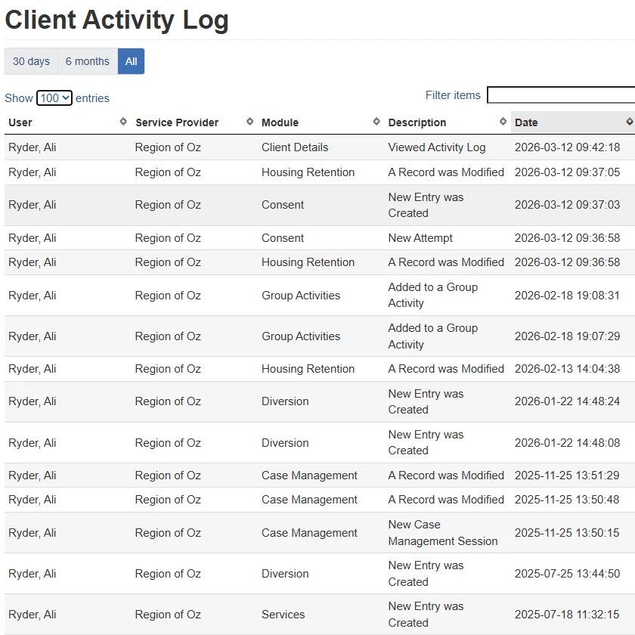Click sort arrows beside Description header
Image resolution: width=635 pixels, height=635 pixels.
coord(503,122)
